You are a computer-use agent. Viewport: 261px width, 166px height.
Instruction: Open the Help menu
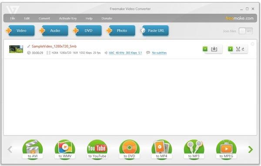(x=89, y=18)
